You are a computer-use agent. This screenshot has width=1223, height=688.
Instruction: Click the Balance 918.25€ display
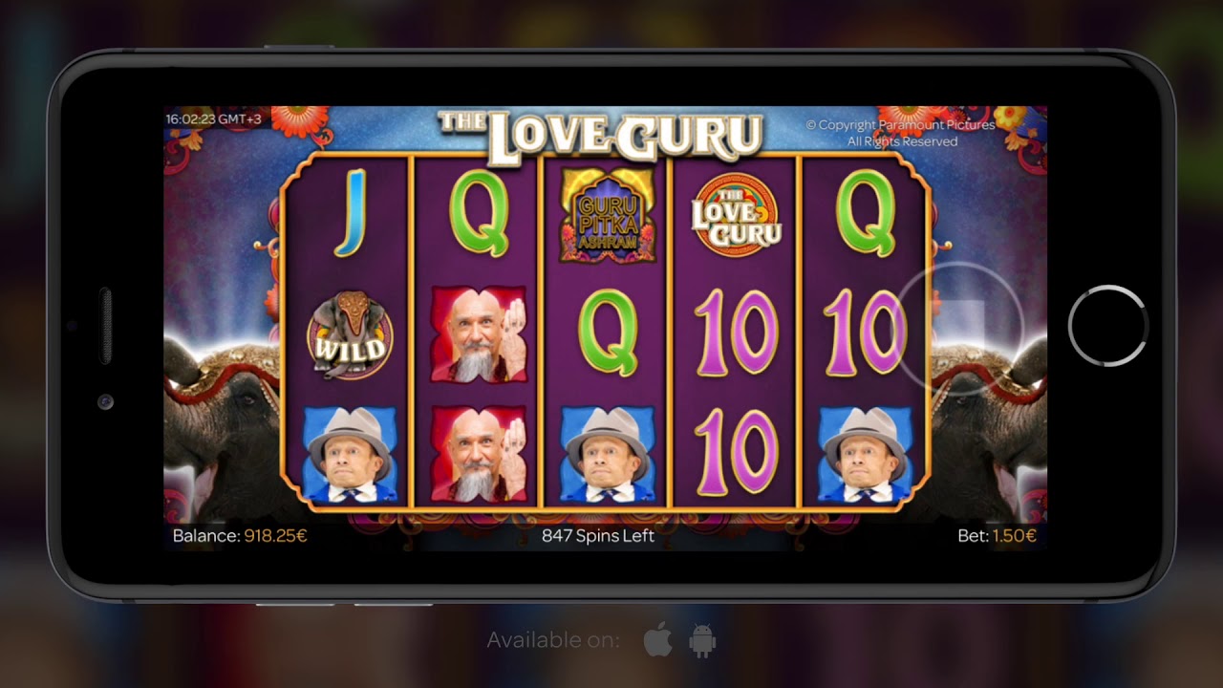click(x=240, y=536)
